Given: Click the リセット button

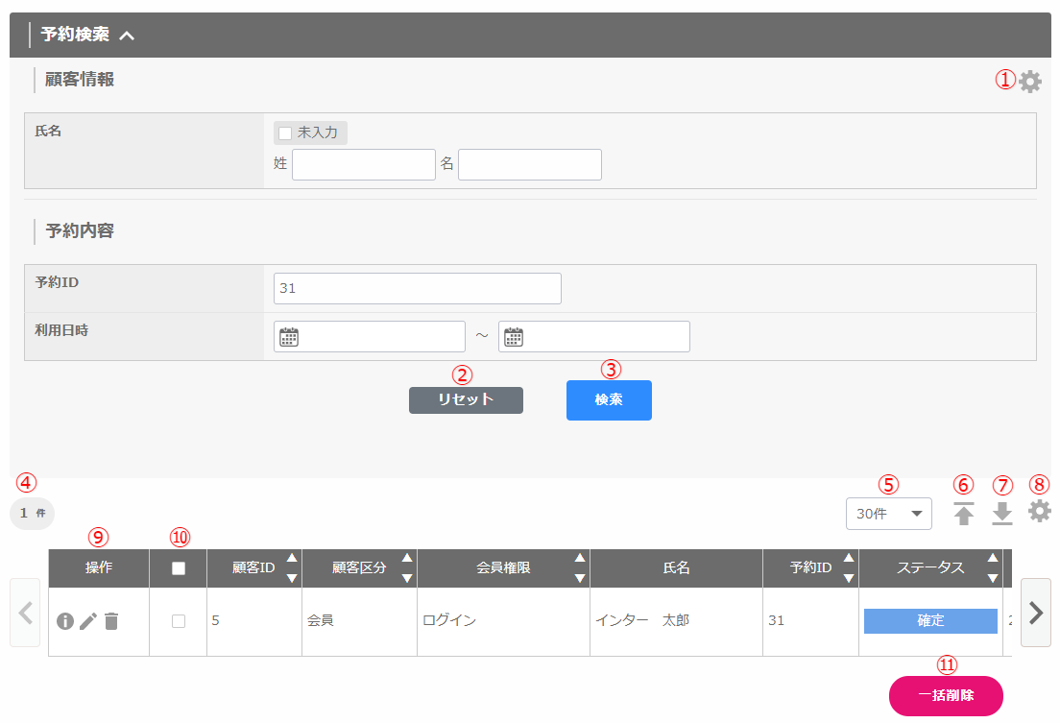Looking at the screenshot, I should (466, 400).
